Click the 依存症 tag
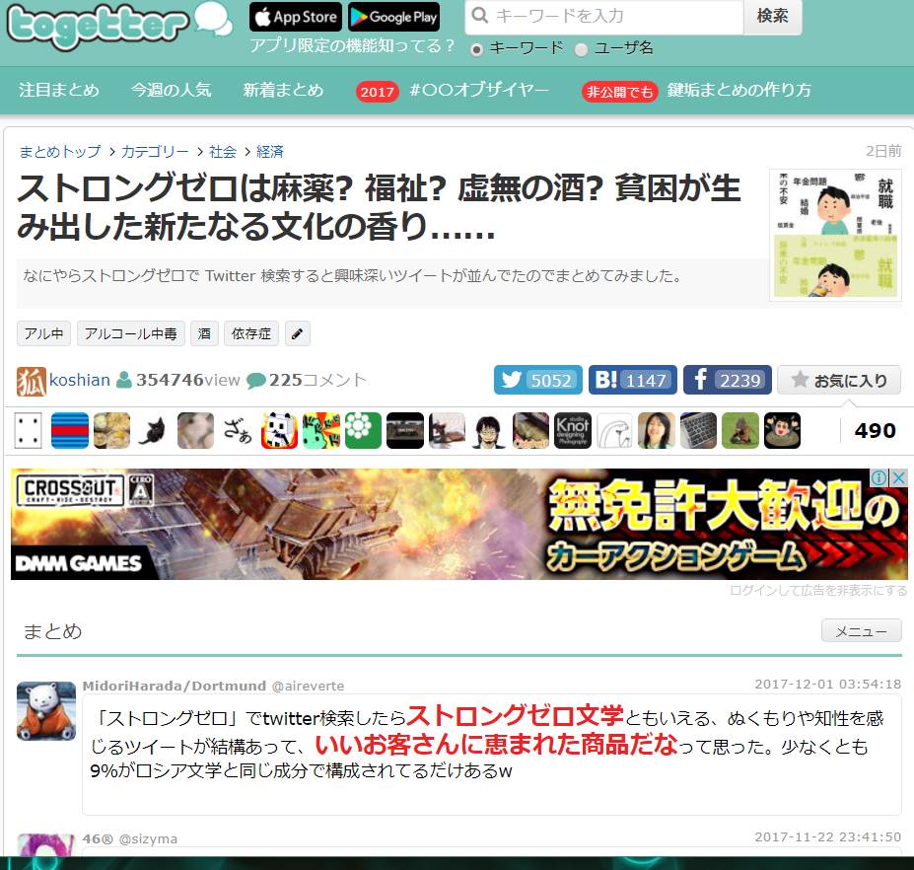 click(251, 333)
